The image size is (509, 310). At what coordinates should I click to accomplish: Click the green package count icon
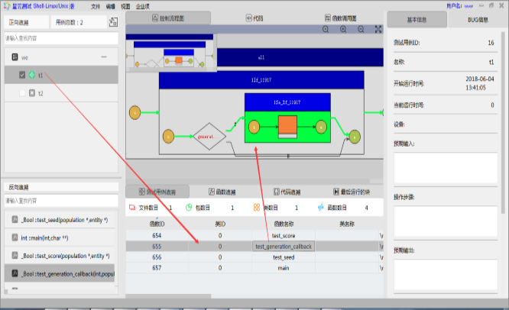click(x=189, y=208)
